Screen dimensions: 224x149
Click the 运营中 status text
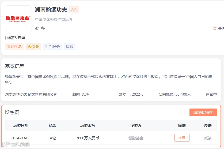click(211, 94)
